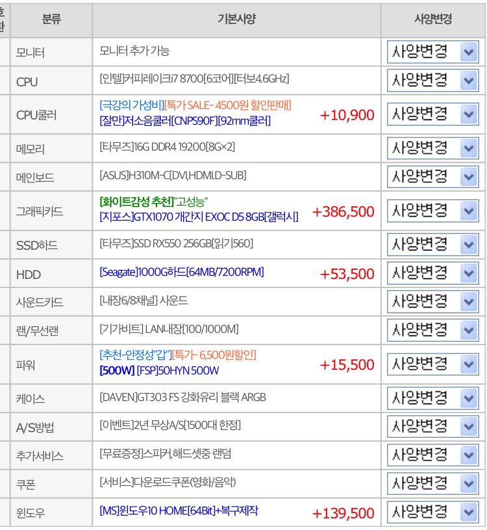487x530 pixels.
Task: Click the 내장6/8채널 사운드 text
Action: click(x=144, y=300)
